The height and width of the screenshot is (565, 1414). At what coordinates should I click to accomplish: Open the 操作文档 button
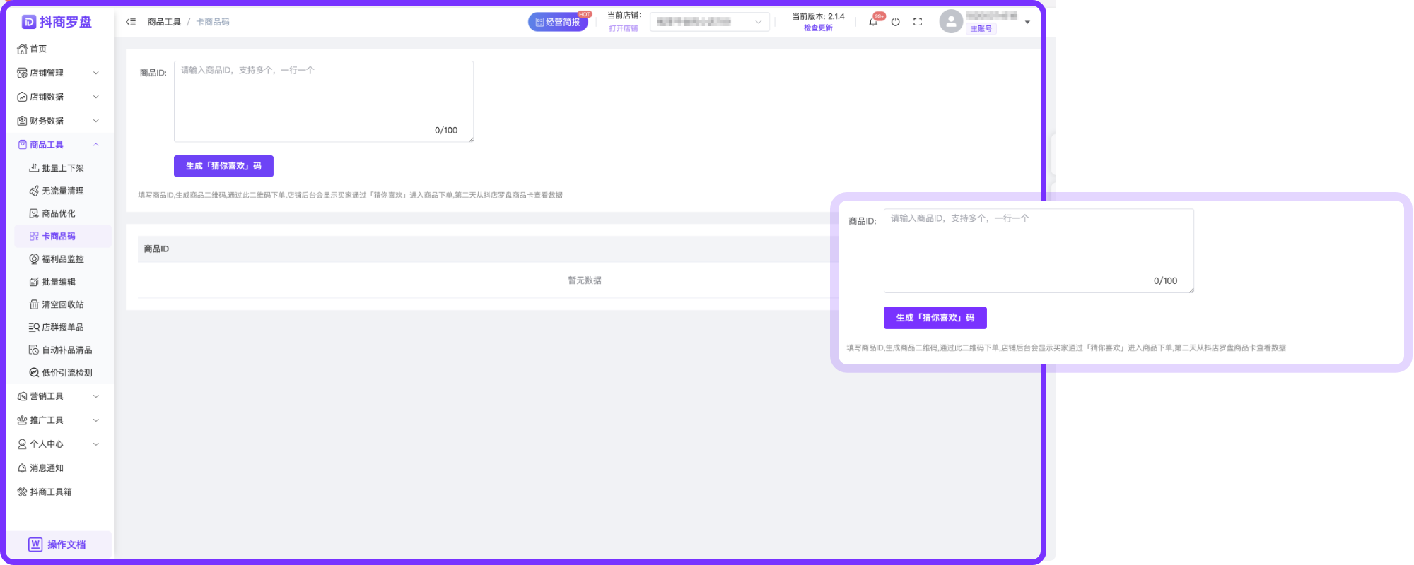pos(58,545)
